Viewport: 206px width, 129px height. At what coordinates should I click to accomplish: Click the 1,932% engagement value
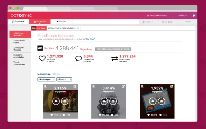pyautogui.click(x=157, y=88)
